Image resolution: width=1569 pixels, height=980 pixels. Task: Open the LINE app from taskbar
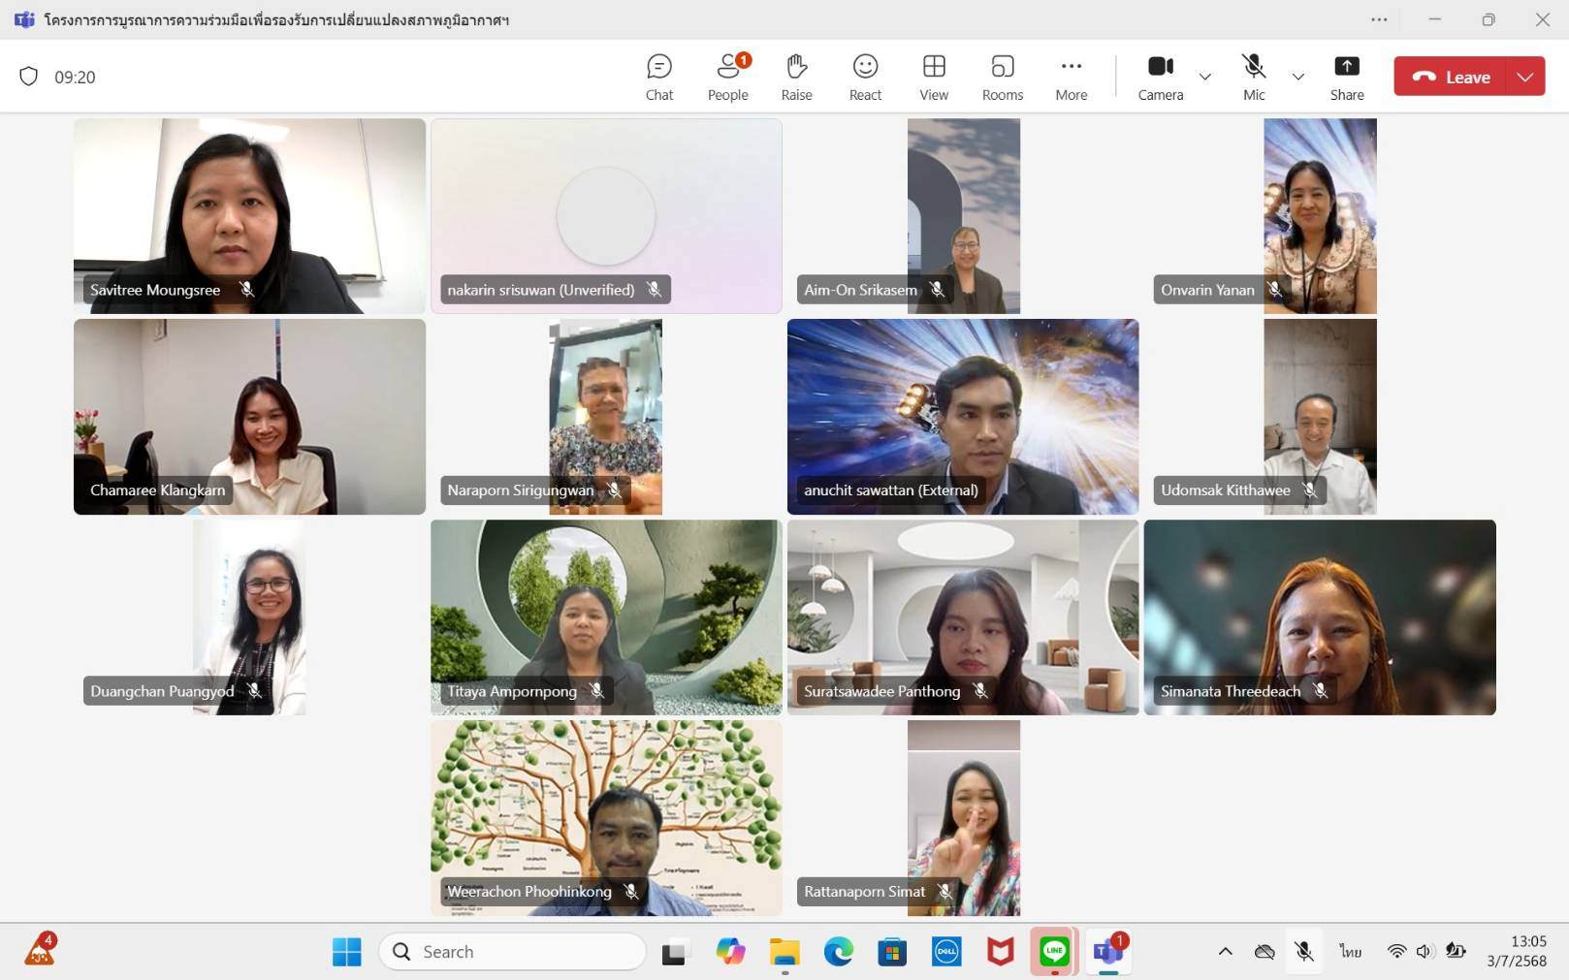click(x=1054, y=952)
